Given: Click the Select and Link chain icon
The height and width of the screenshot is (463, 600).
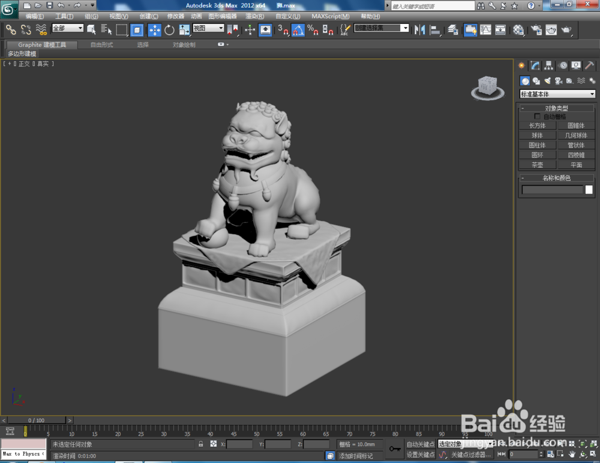Looking at the screenshot, I should 11,29.
